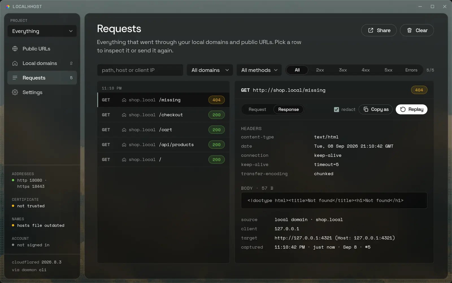This screenshot has height=283, width=452.
Task: Select the Errors filter
Action: coord(411,70)
